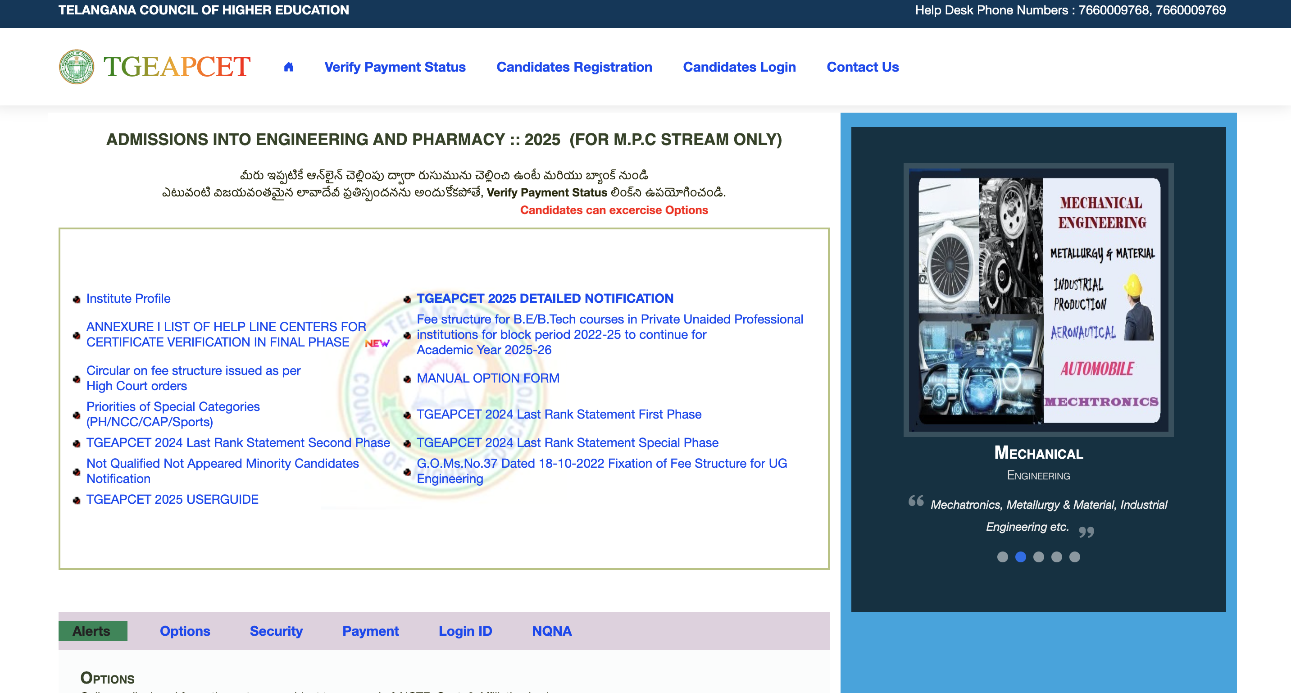1291x693 pixels.
Task: Select the third carousel slide dot
Action: 1038,556
